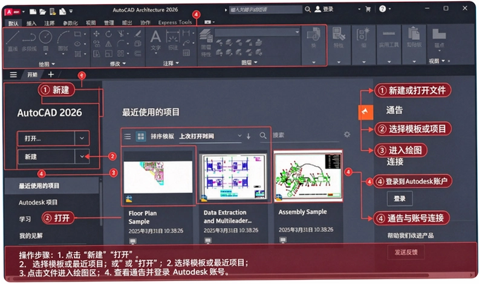Select Autodesk 项目 in the left sidebar
The height and width of the screenshot is (284, 479).
(38, 202)
